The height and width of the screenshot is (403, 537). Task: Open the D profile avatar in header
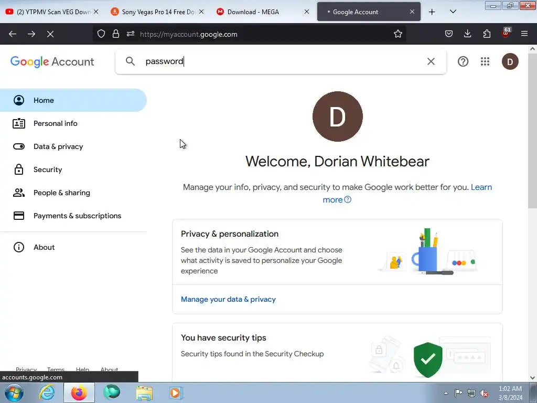click(x=510, y=62)
